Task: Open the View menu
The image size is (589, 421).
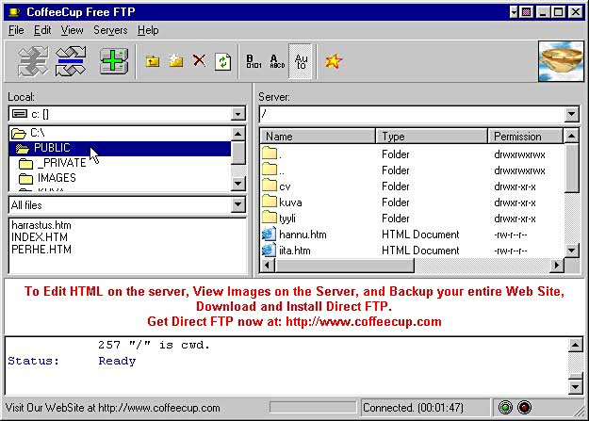Action: [71, 30]
